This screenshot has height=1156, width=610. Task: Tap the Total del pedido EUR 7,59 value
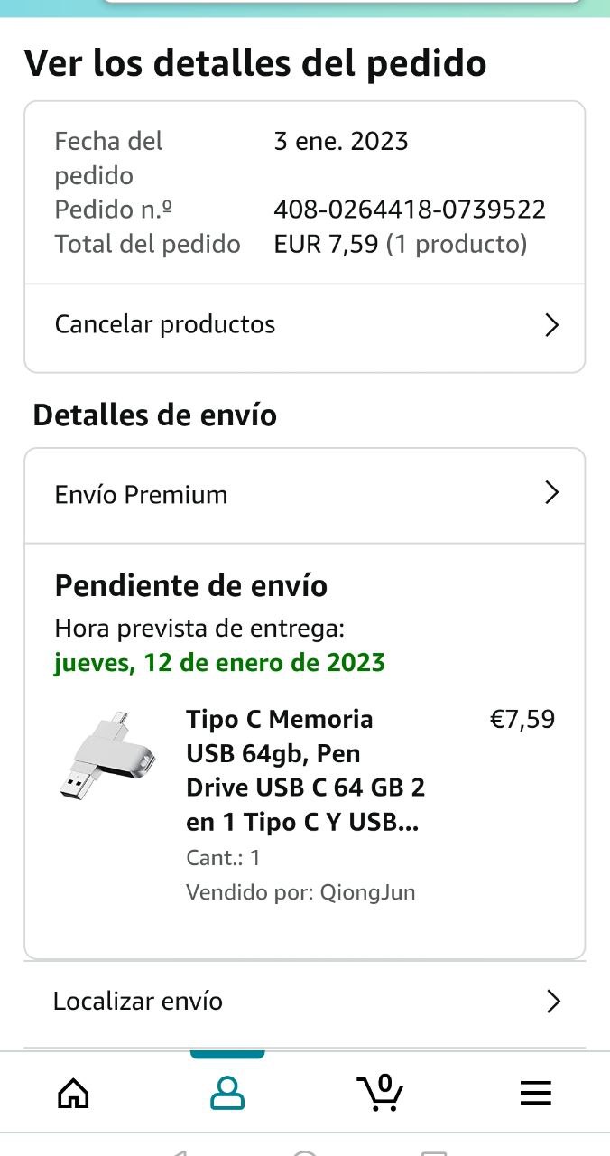point(400,244)
